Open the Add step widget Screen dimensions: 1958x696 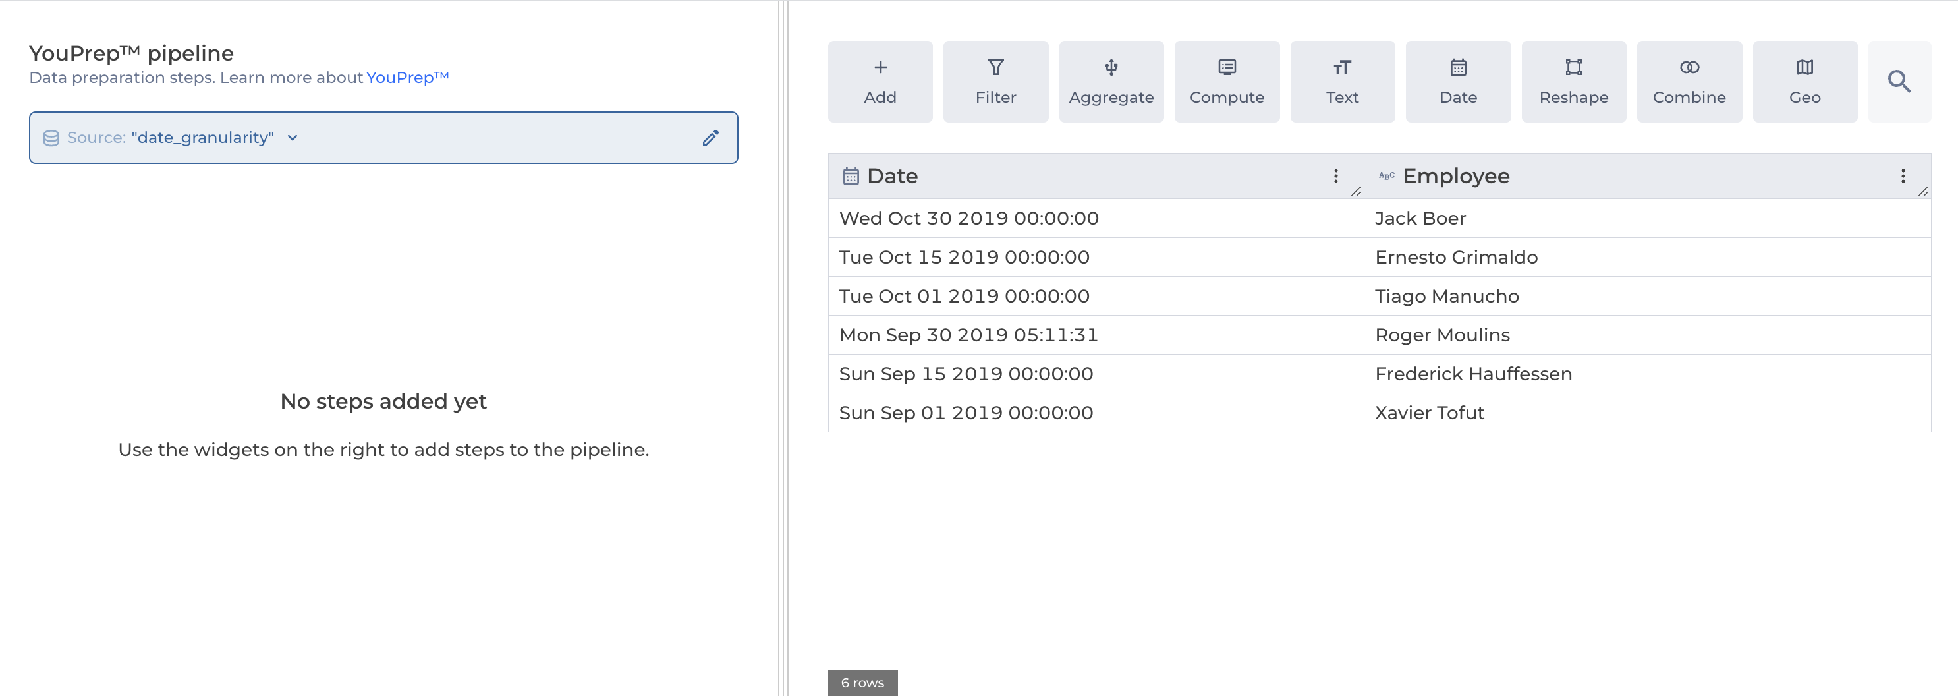880,81
